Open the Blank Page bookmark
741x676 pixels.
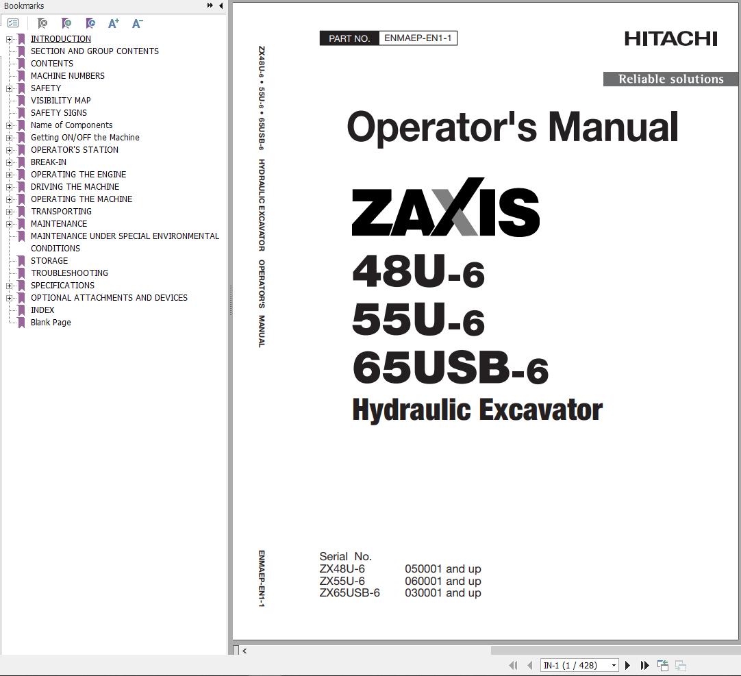[x=51, y=322]
